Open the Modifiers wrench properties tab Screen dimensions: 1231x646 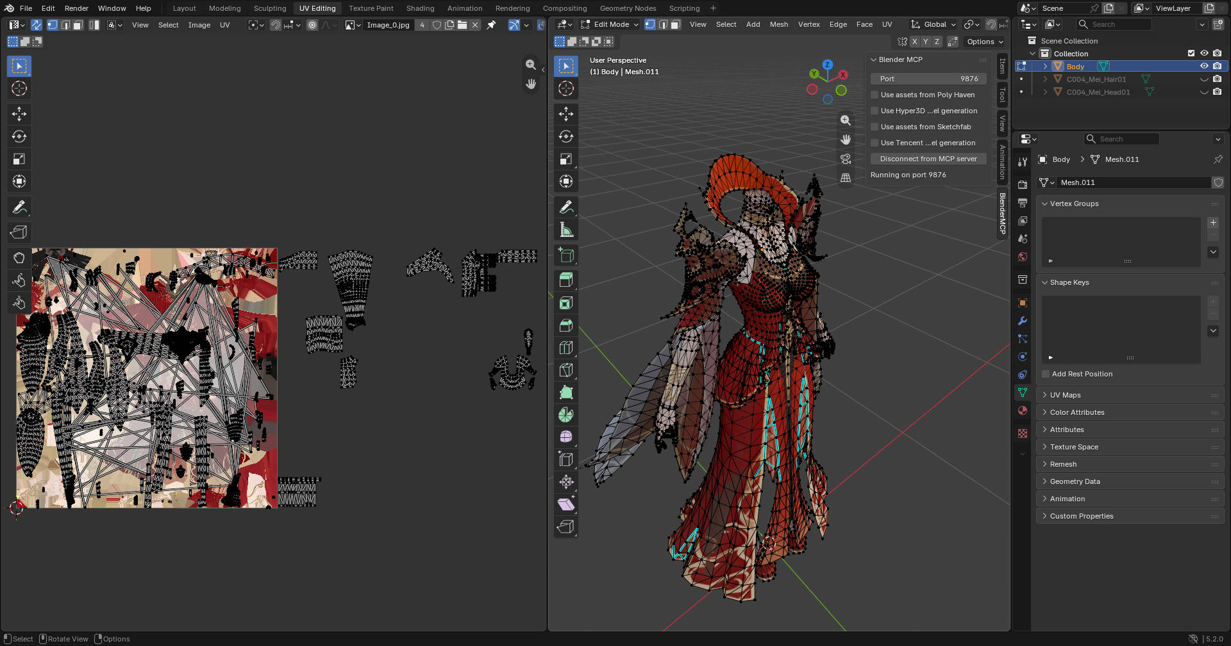pyautogui.click(x=1023, y=321)
